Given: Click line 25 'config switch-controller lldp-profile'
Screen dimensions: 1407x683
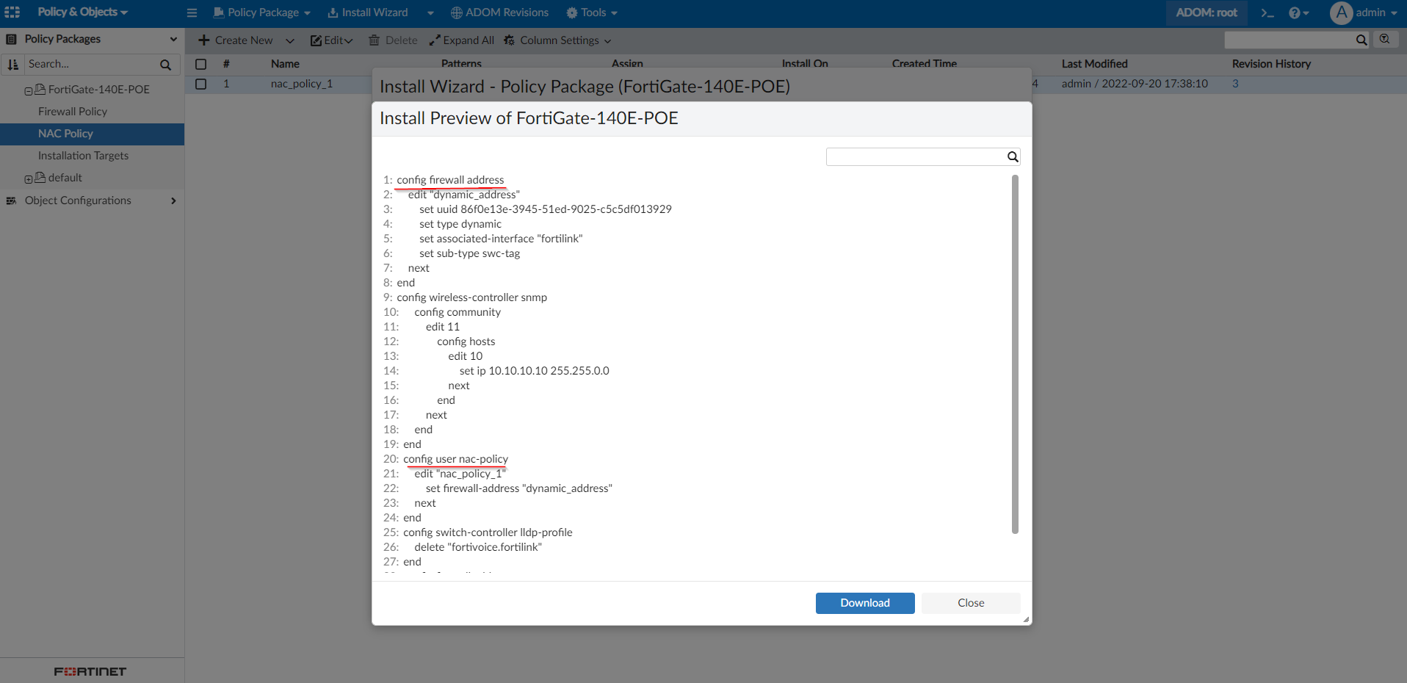Looking at the screenshot, I should 488,532.
